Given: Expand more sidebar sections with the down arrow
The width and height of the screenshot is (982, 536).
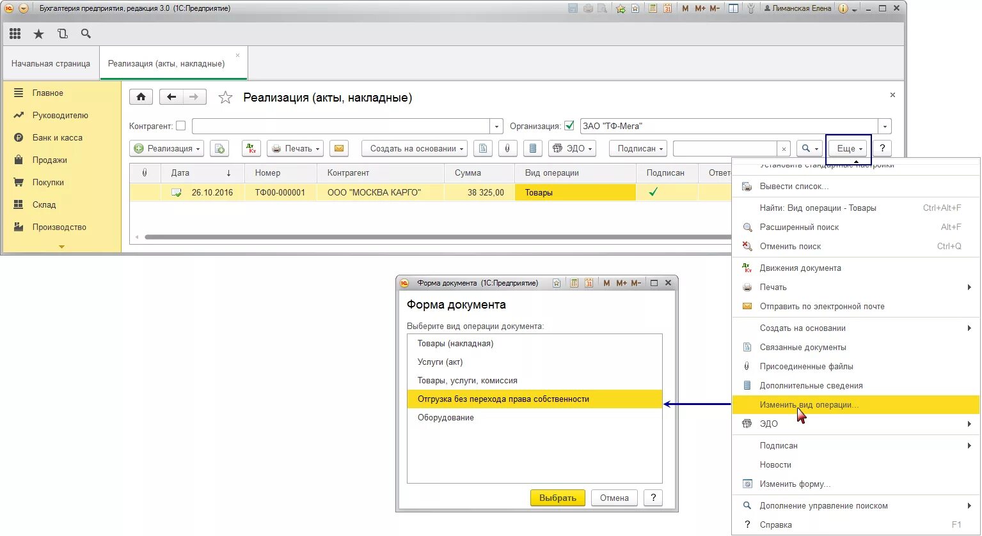Looking at the screenshot, I should coord(61,246).
